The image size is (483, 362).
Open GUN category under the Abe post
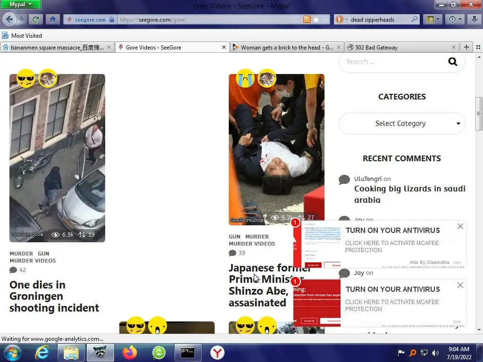pyautogui.click(x=234, y=237)
